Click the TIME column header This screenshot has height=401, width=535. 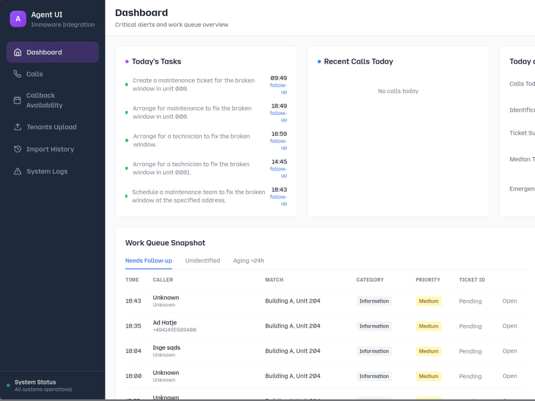click(x=132, y=280)
